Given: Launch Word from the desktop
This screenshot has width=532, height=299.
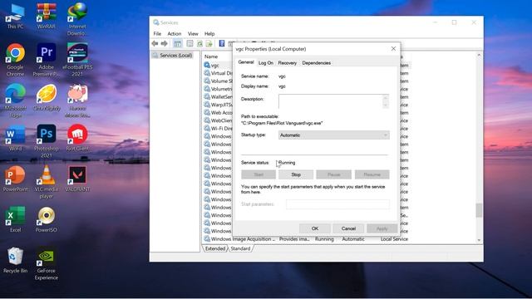Looking at the screenshot, I should 15,137.
